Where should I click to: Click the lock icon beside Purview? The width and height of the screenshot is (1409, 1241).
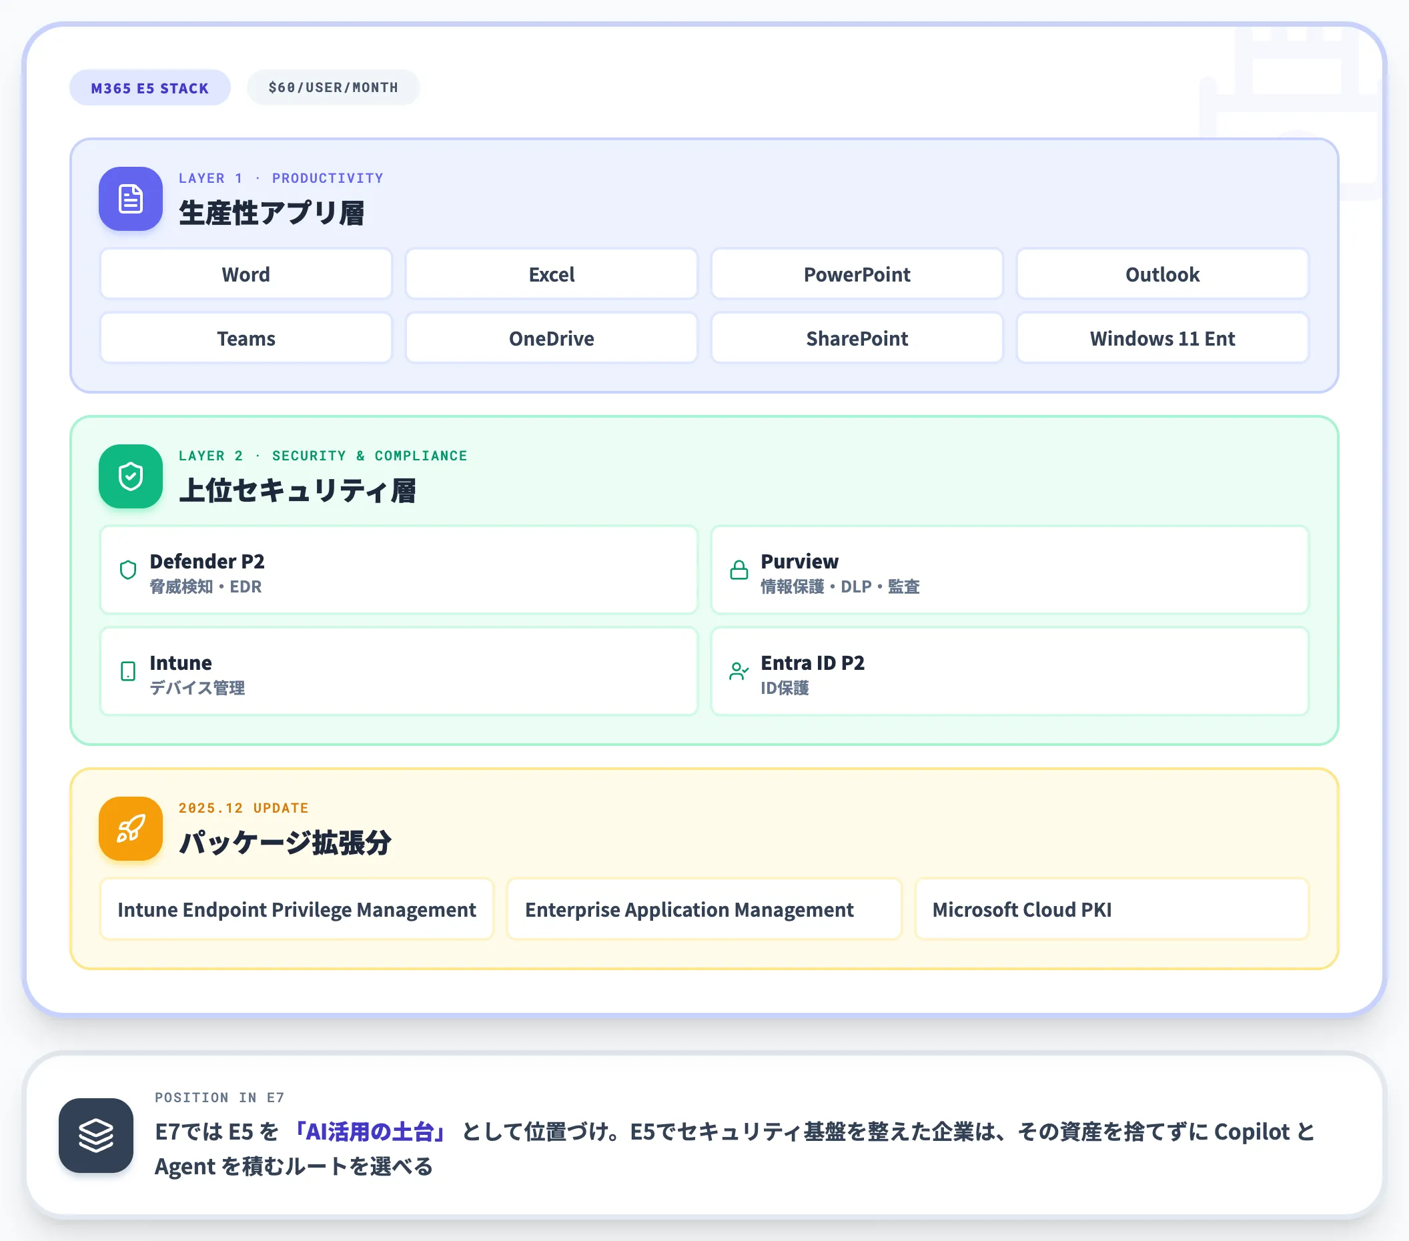[x=739, y=570]
